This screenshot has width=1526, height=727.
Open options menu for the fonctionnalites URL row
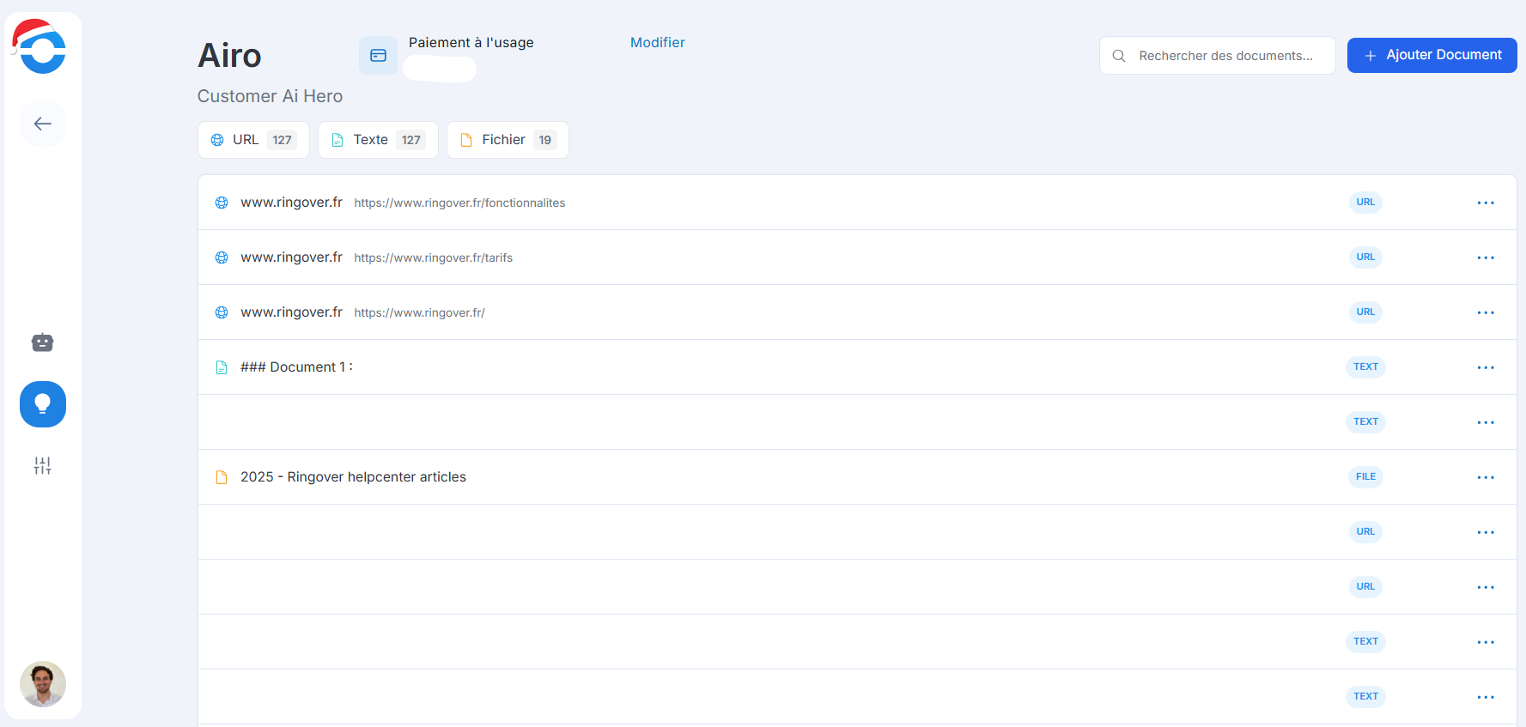pyautogui.click(x=1486, y=203)
